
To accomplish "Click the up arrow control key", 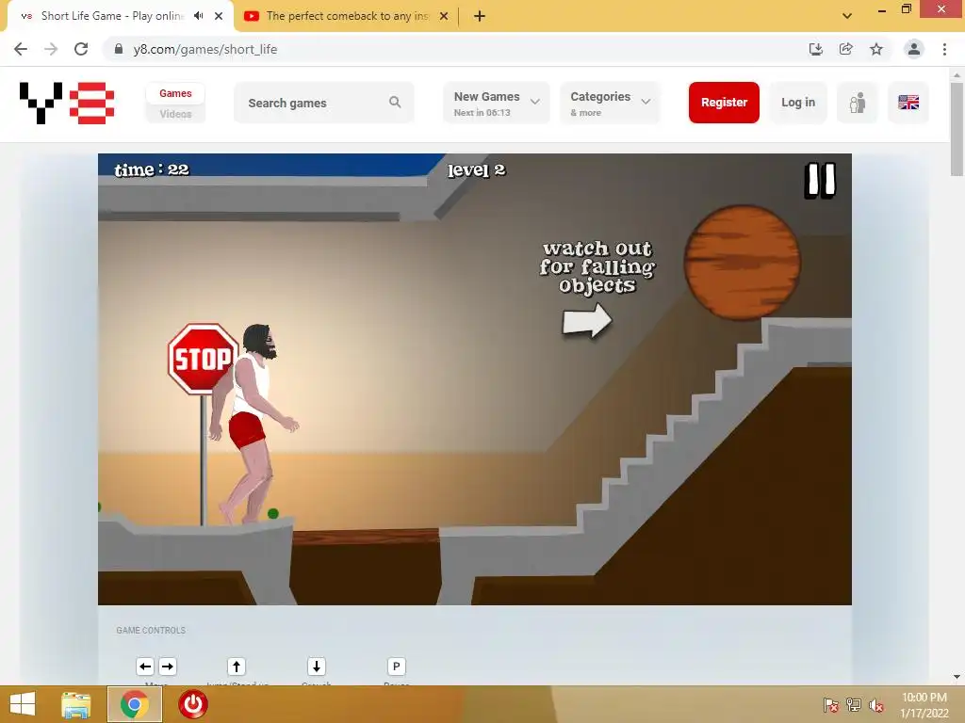I will pos(237,667).
